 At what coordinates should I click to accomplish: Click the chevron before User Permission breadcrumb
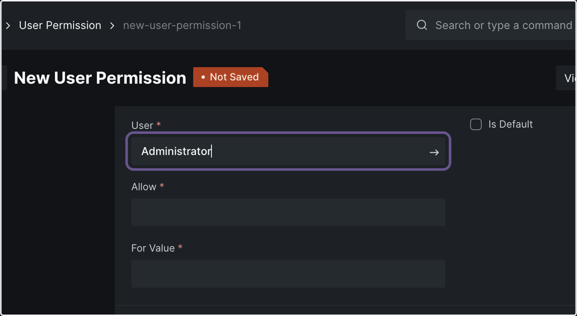click(8, 25)
